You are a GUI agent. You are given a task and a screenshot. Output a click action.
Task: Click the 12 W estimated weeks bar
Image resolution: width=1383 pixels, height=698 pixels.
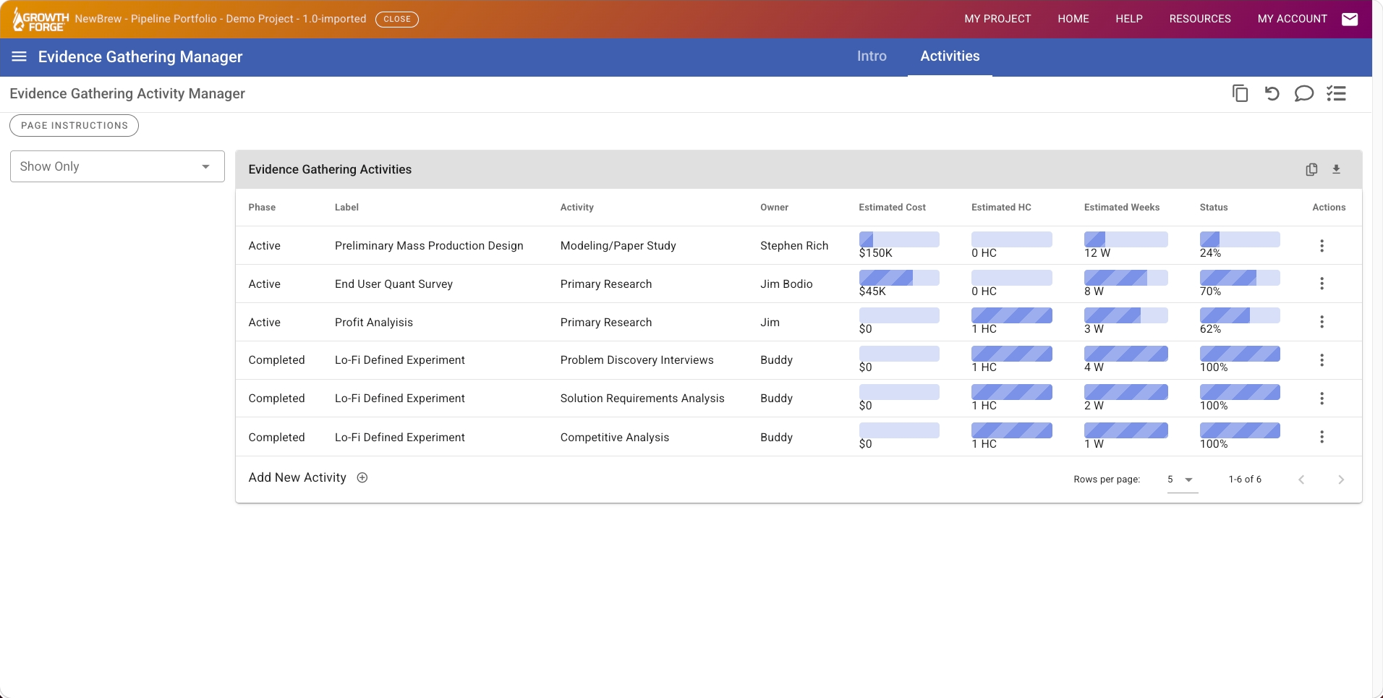click(x=1125, y=239)
